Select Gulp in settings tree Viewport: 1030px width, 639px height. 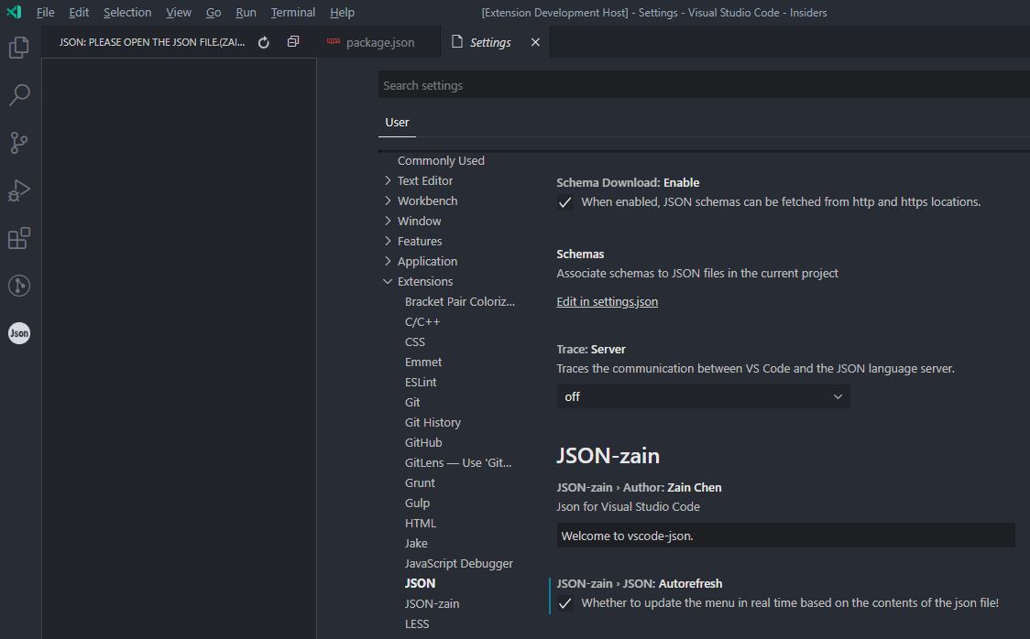[417, 504]
